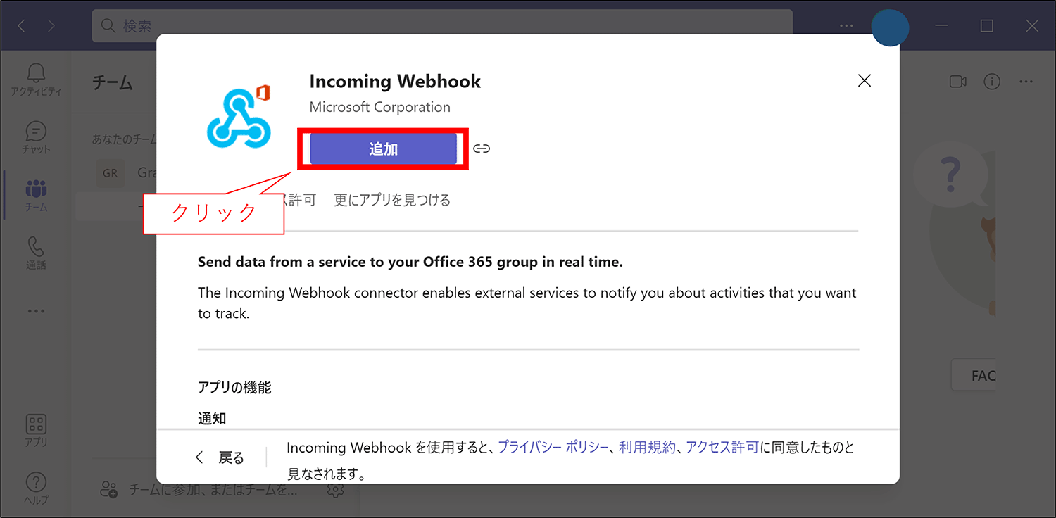Screen dimensions: 1056x518
Task: Minimize the Teams window
Action: tap(942, 26)
